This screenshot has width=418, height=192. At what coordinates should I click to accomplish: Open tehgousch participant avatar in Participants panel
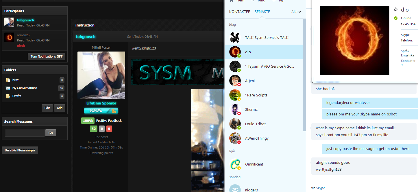tap(9, 22)
